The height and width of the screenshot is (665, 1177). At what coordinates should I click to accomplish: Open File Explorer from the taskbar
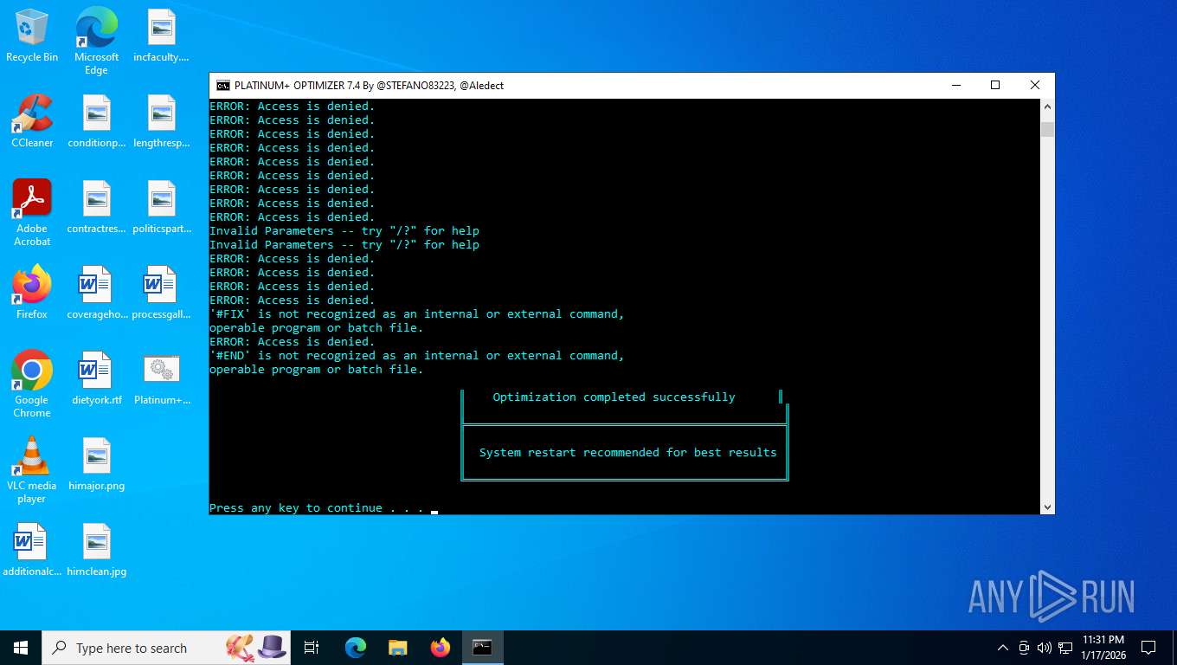pyautogui.click(x=397, y=648)
